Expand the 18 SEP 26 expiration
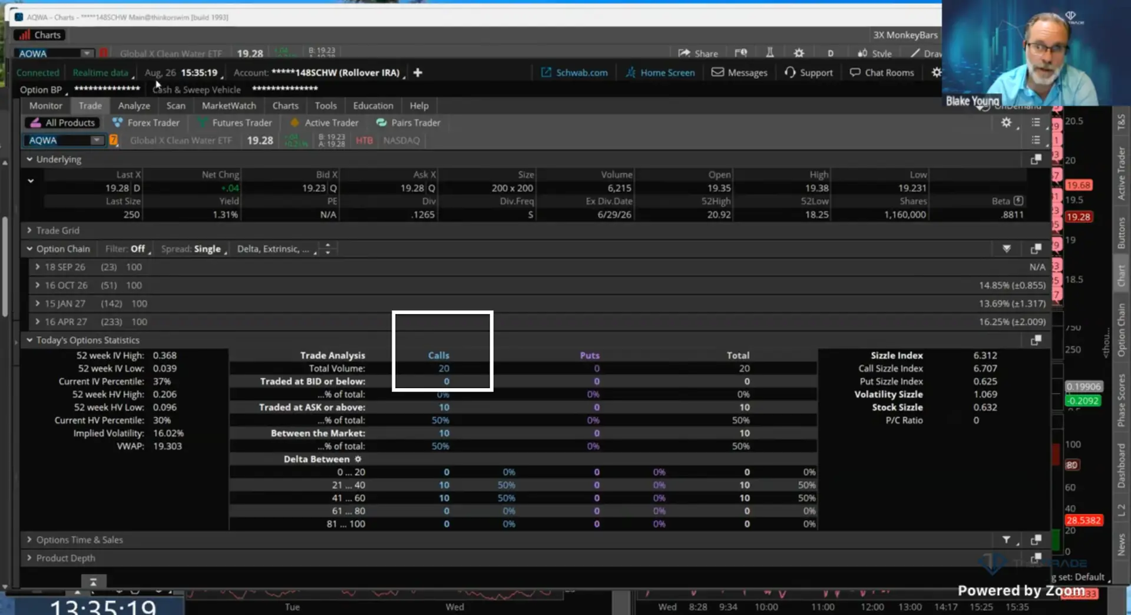 tap(38, 267)
